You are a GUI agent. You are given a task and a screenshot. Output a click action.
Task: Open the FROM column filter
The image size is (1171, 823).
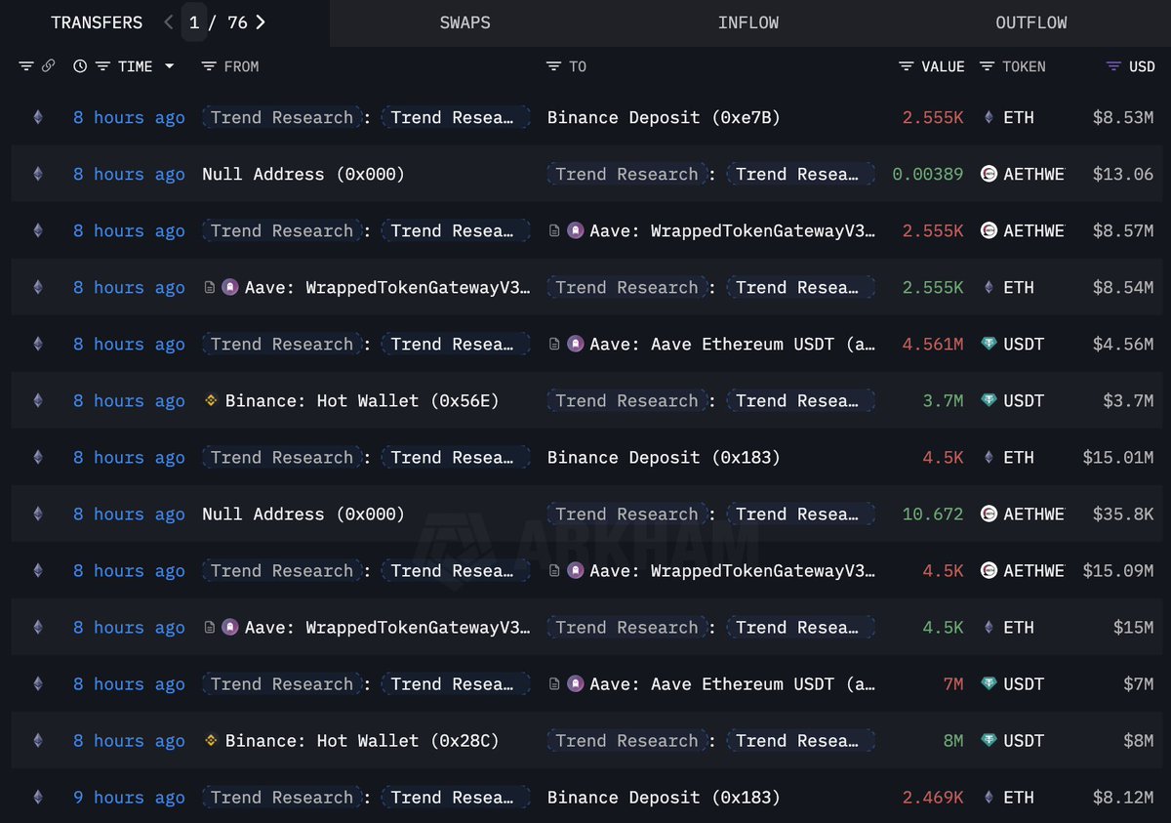point(208,66)
